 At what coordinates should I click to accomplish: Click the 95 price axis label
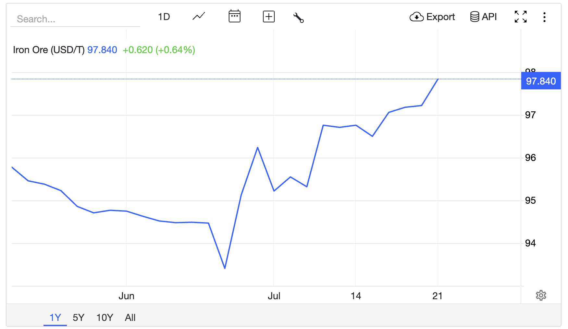(530, 200)
